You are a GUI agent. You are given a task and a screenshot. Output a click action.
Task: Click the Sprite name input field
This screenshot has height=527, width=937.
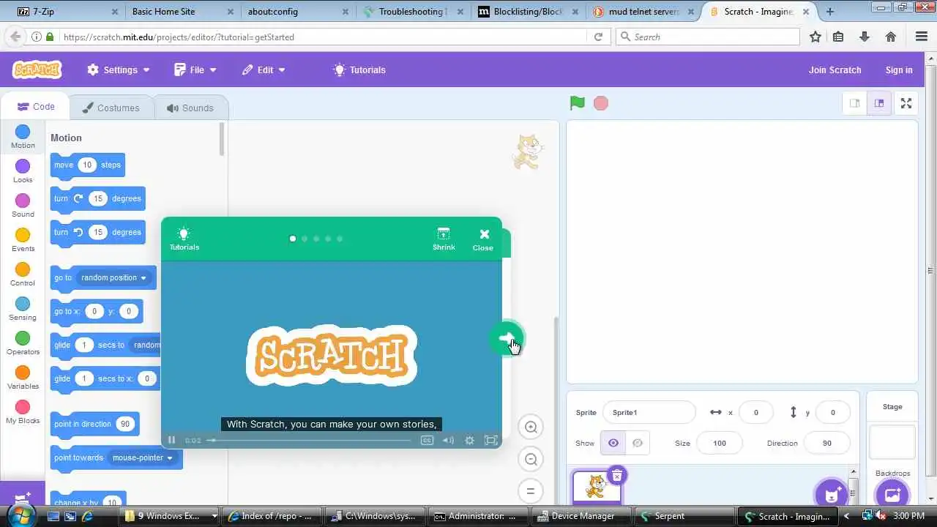[649, 412]
